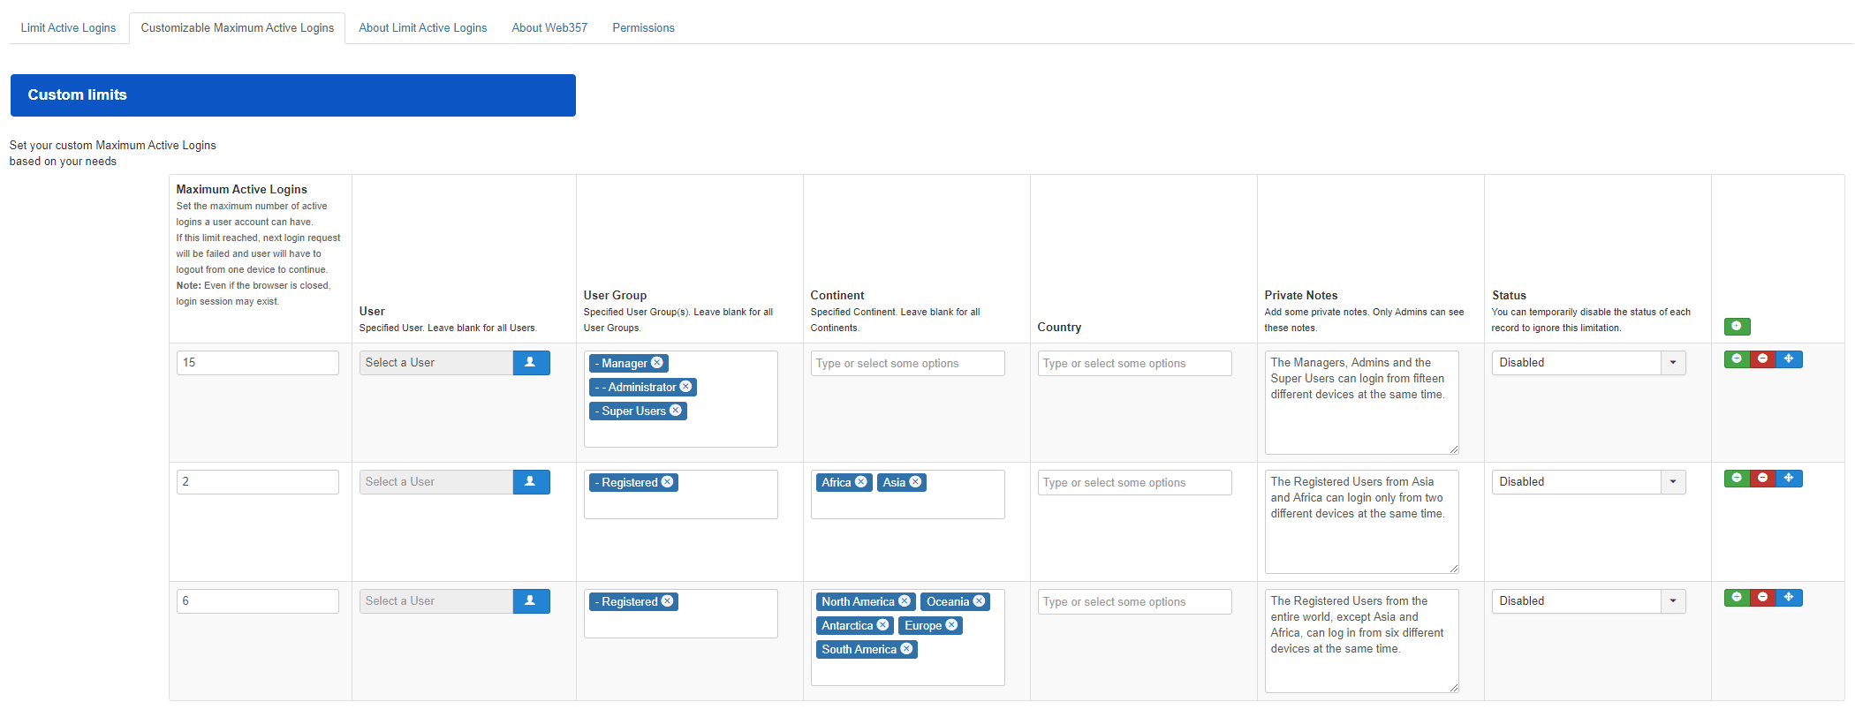Image resolution: width=1855 pixels, height=717 pixels.
Task: Click the green add row button in header
Action: point(1737,327)
